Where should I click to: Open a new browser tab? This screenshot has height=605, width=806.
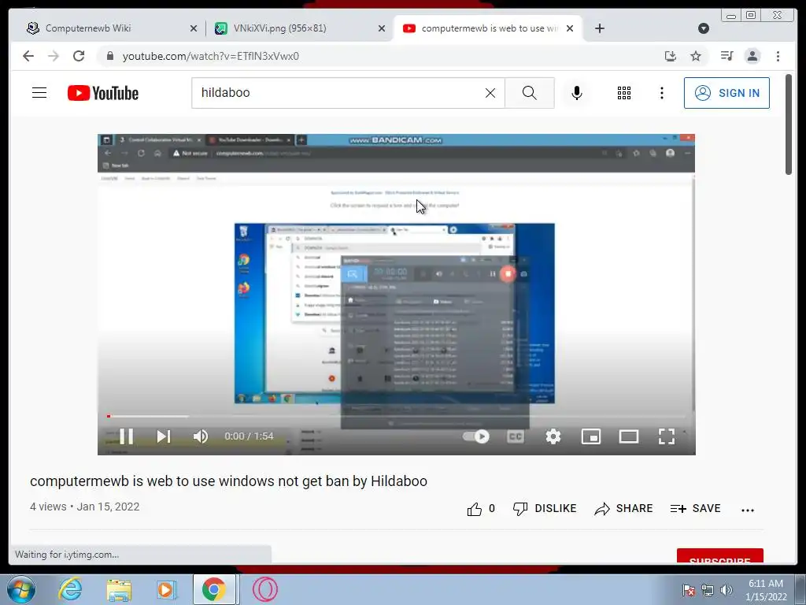(599, 28)
